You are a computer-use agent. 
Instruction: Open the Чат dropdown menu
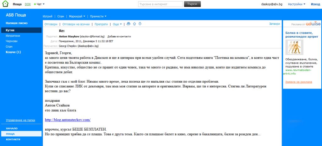pos(39,4)
